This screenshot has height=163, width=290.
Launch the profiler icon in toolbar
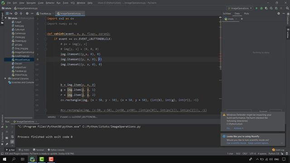(271, 8)
